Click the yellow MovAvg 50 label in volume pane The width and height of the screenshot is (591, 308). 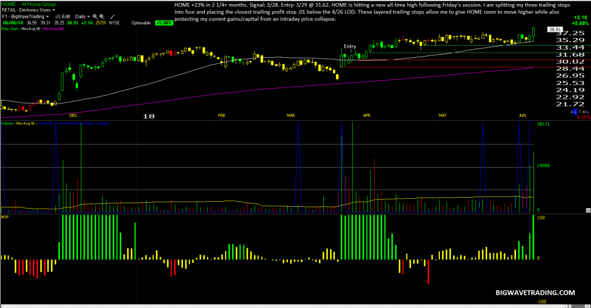25,124
